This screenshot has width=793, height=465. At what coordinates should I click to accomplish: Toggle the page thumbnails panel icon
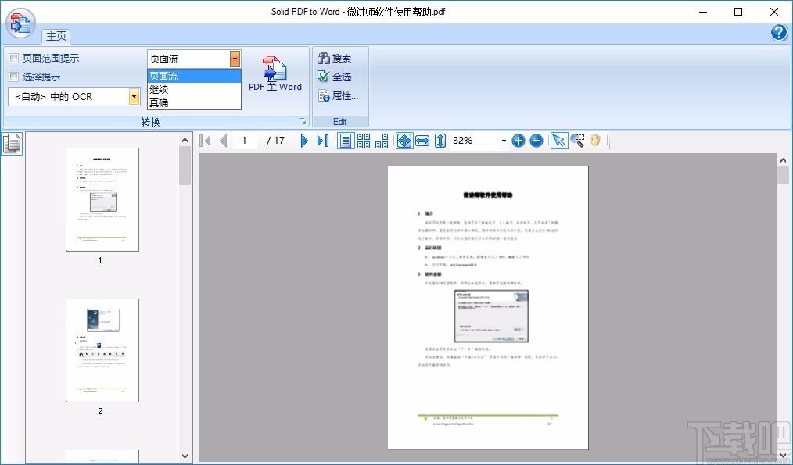point(13,144)
